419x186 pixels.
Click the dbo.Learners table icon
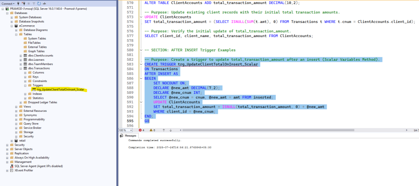tap(25, 60)
